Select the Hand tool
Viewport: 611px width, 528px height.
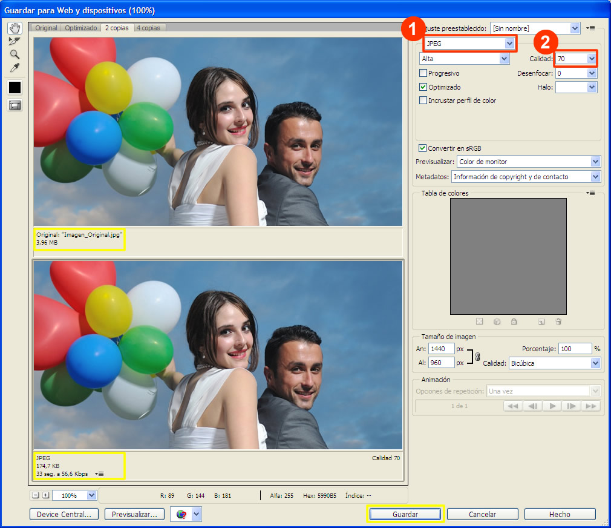point(15,28)
